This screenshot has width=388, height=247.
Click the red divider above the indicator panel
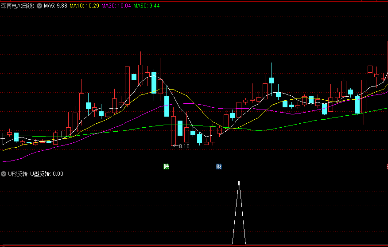point(194,170)
